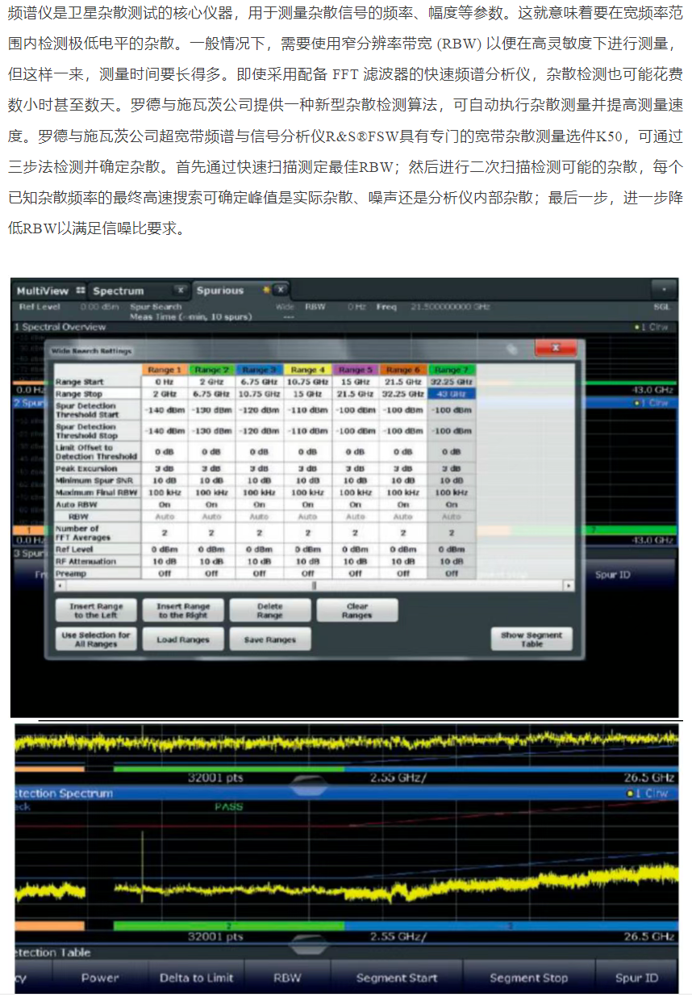Toggle Preamp Off cell for Range 7
Screen dimensions: 692x997
(x=452, y=573)
